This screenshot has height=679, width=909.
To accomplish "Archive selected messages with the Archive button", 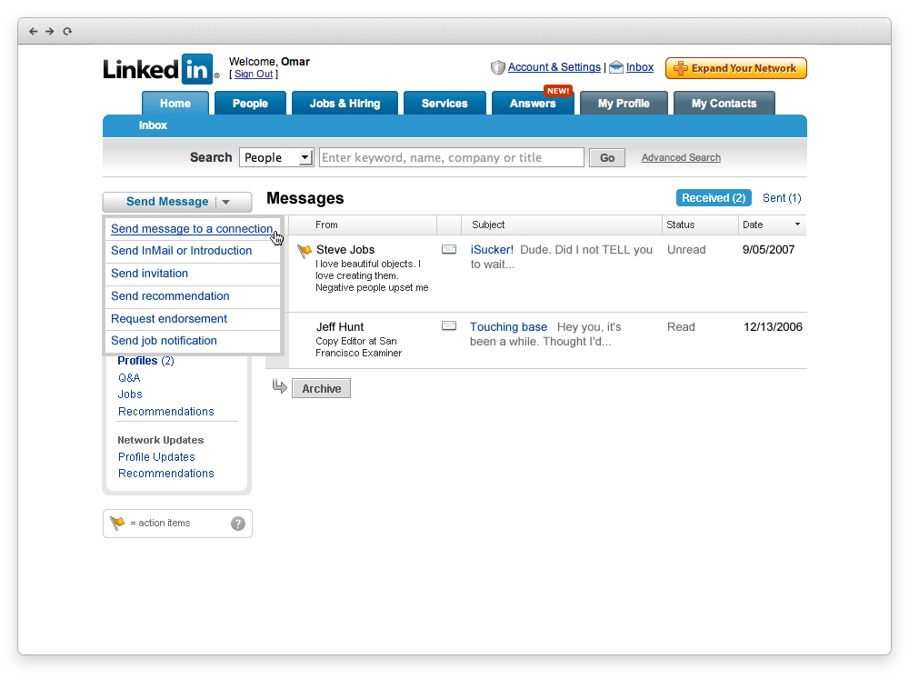I will [x=321, y=388].
